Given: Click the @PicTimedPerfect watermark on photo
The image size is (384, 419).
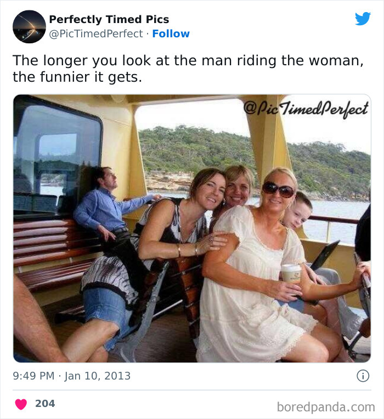Looking at the screenshot, I should pos(306,109).
